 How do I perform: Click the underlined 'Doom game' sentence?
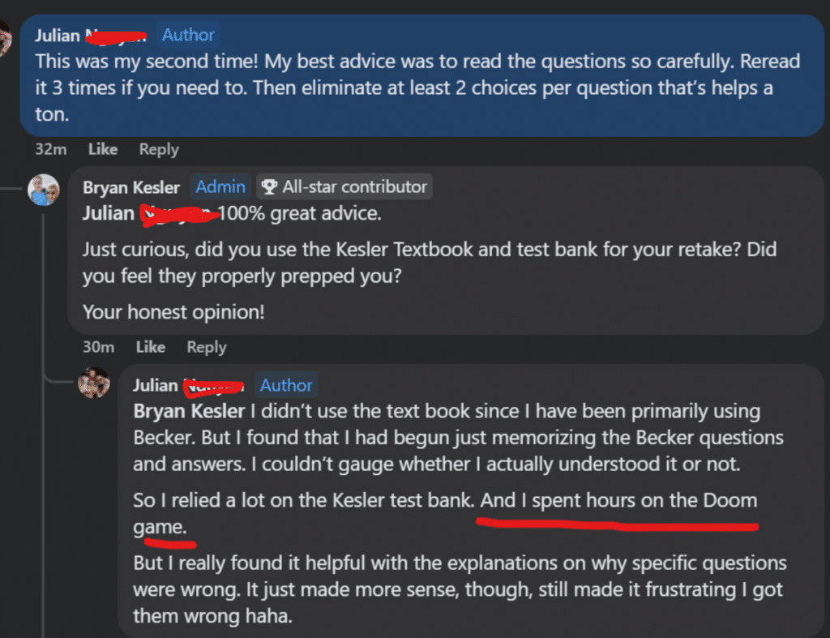[618, 500]
